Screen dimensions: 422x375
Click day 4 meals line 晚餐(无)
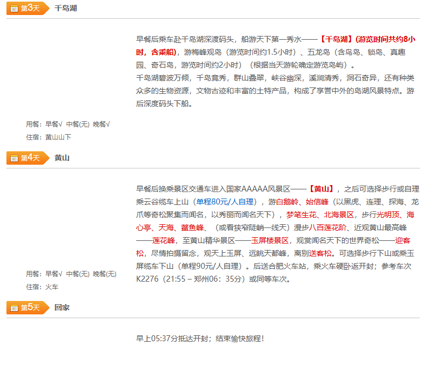coord(105,274)
